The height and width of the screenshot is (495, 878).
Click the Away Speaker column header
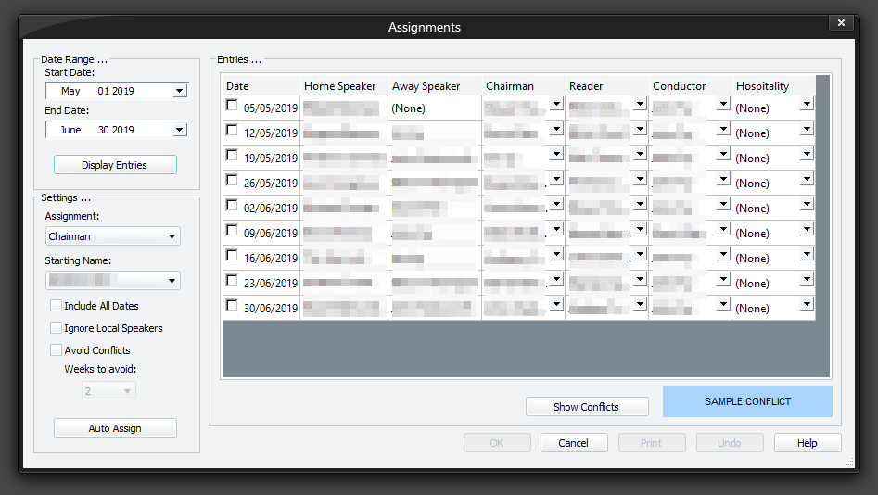(435, 85)
